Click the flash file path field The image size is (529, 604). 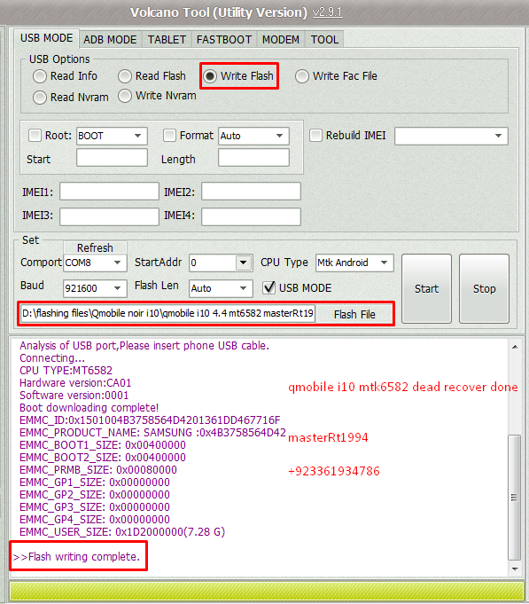point(168,314)
